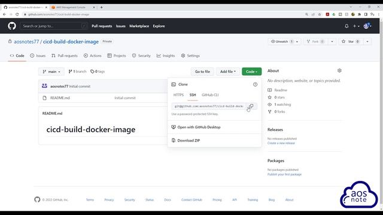Image resolution: width=383 pixels, height=215 pixels.
Task: Reload the page in browser
Action: [x=17, y=14]
